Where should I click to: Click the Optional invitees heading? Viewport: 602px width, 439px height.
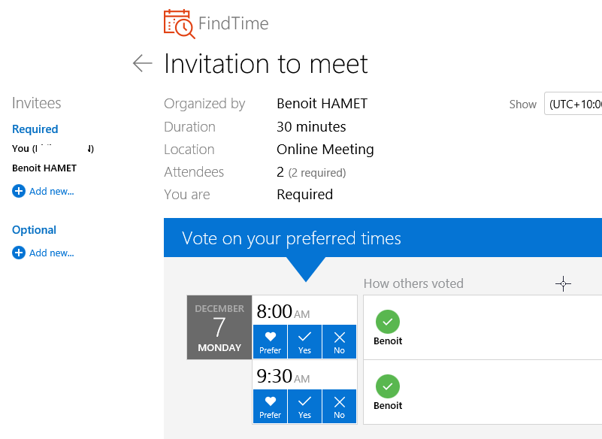point(35,230)
